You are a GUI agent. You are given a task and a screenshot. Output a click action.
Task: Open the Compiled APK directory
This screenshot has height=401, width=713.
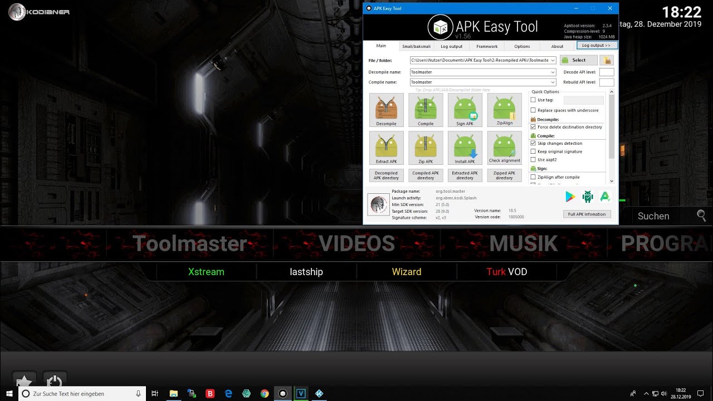click(x=426, y=175)
